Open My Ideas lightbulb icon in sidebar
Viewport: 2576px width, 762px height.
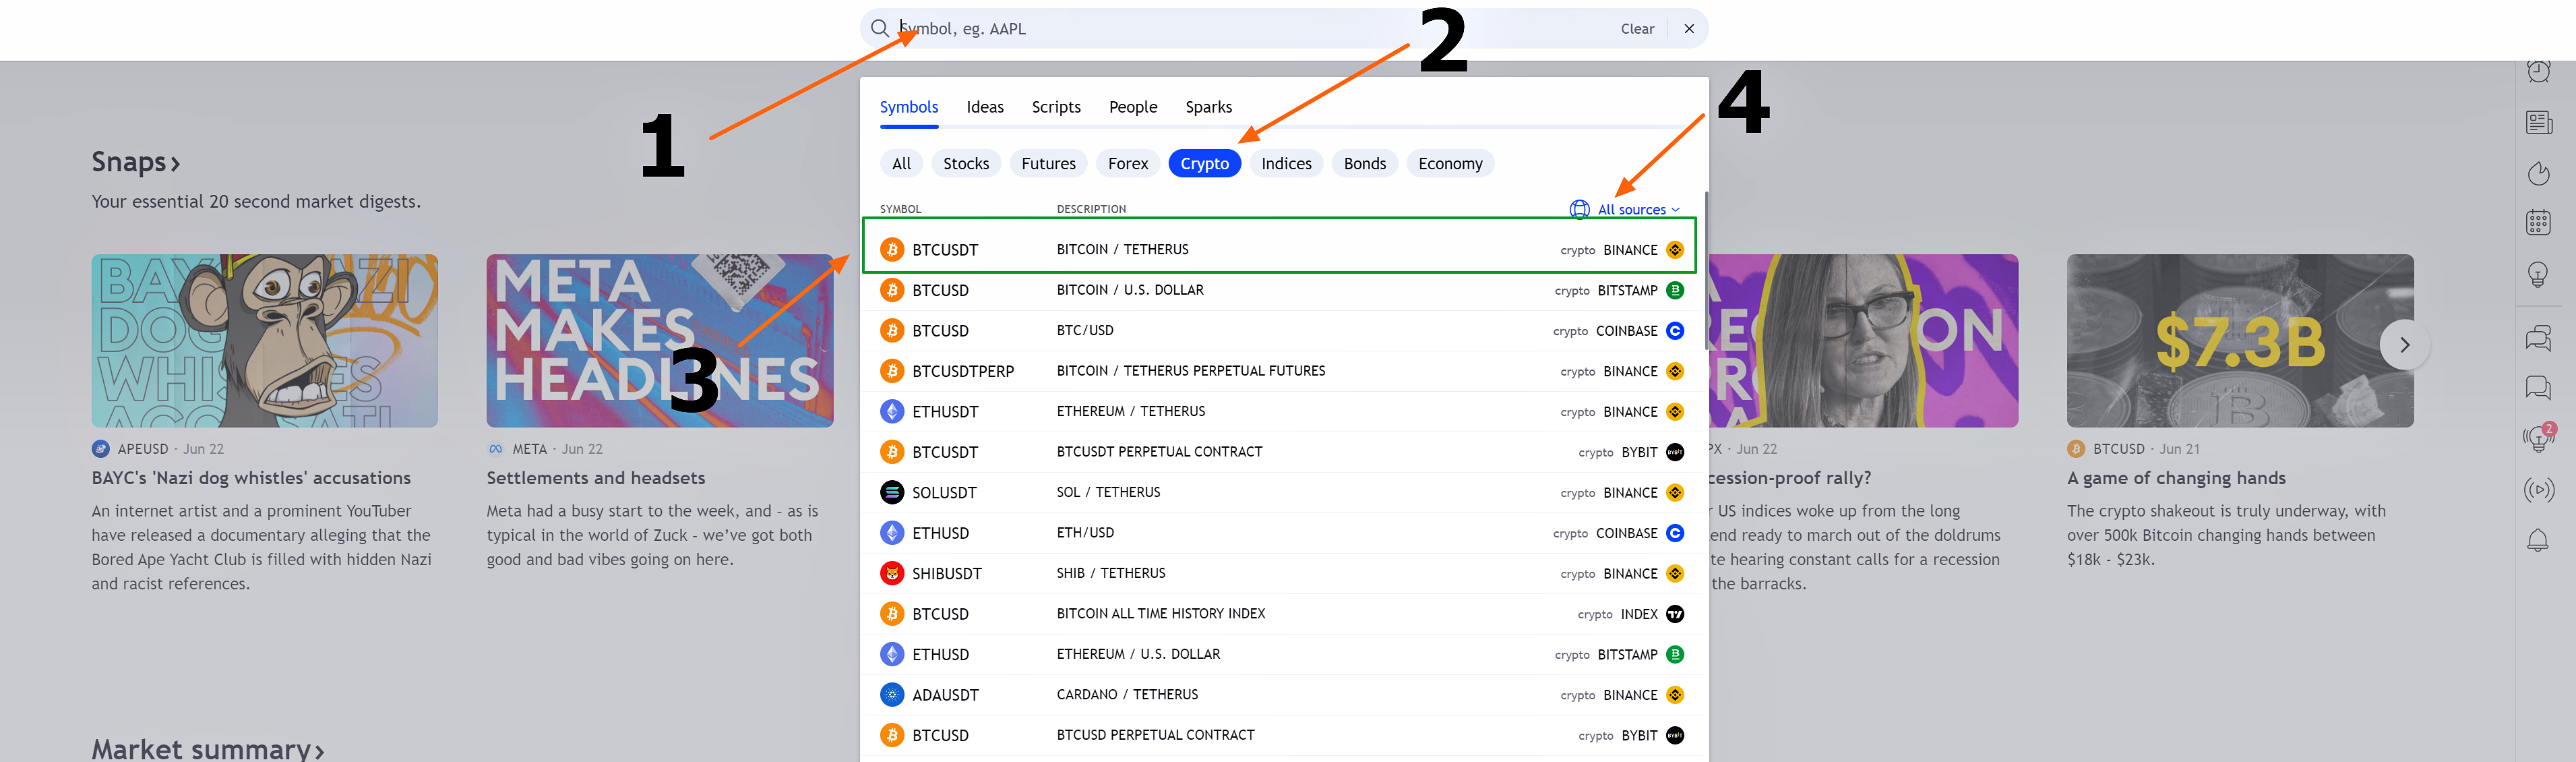2538,274
